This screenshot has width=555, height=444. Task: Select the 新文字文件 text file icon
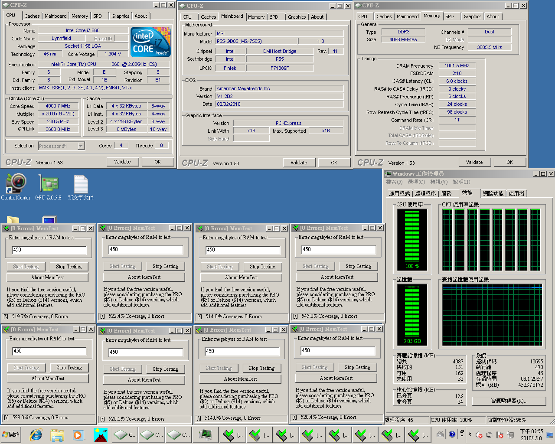click(81, 187)
